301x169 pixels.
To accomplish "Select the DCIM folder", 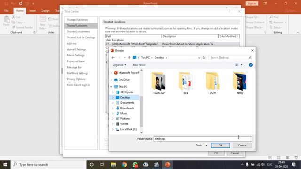I will [x=213, y=84].
